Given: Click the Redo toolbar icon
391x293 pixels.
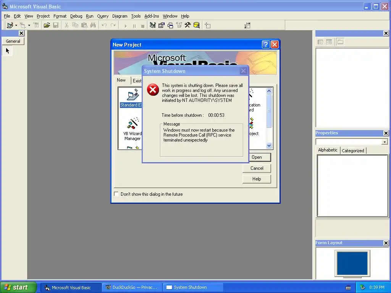Looking at the screenshot, I should tap(113, 25).
